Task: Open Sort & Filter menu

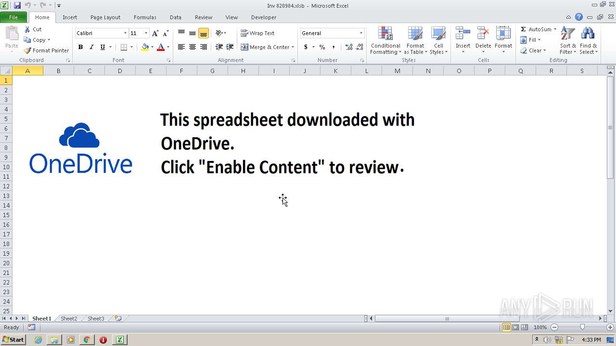Action: (x=568, y=41)
